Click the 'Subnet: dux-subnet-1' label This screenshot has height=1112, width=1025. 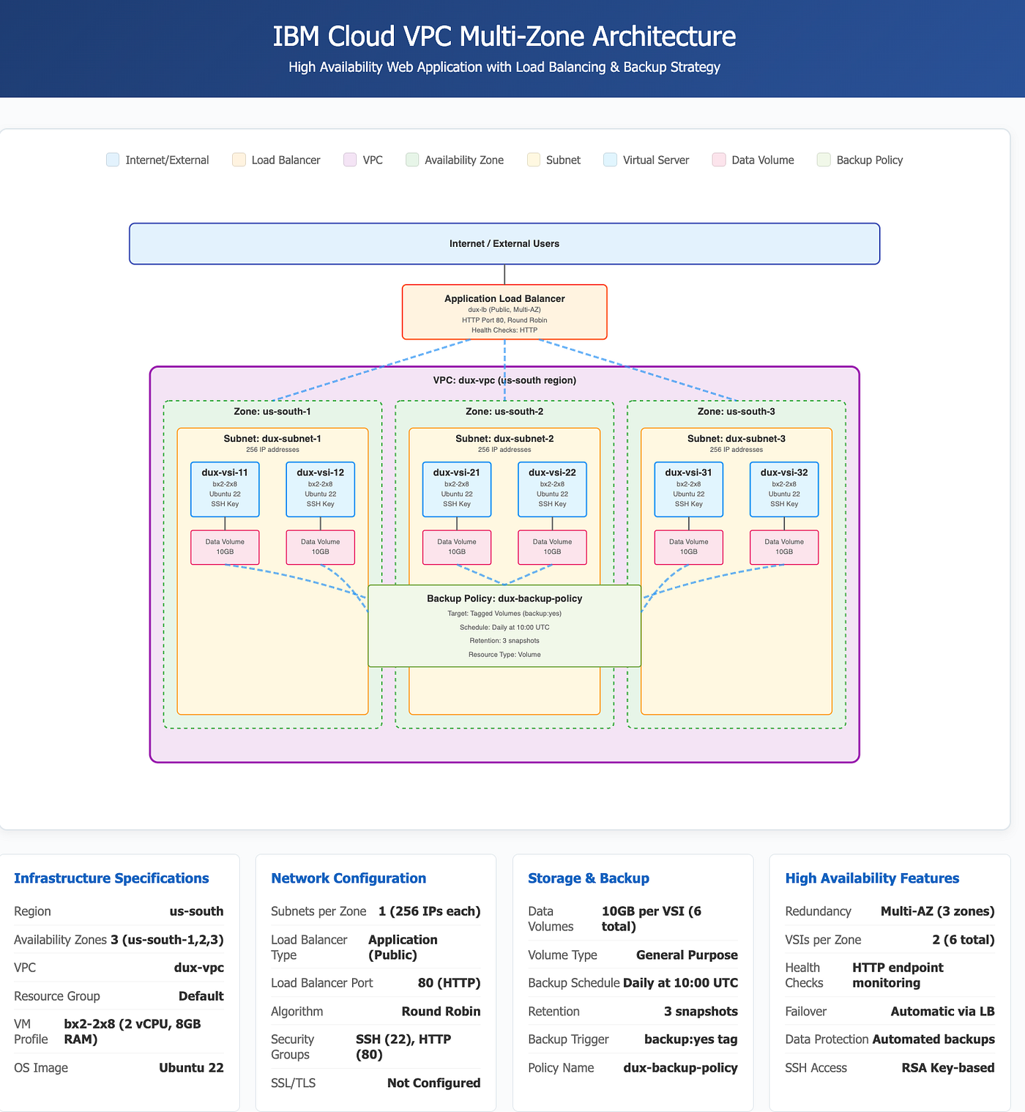[x=272, y=439]
